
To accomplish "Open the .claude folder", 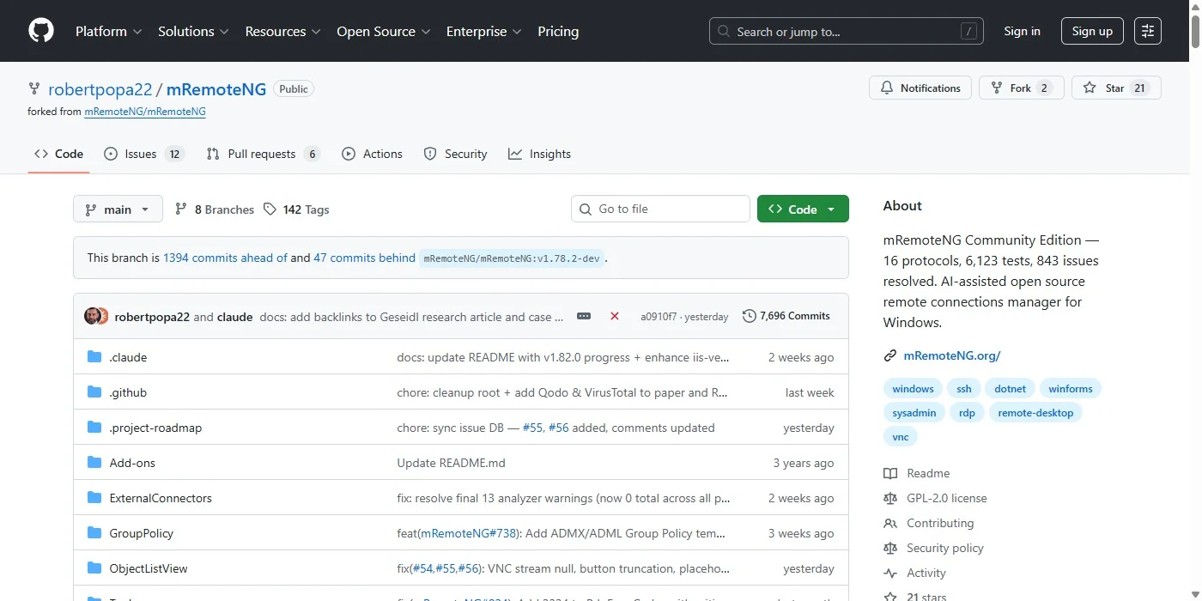I will click(x=128, y=357).
